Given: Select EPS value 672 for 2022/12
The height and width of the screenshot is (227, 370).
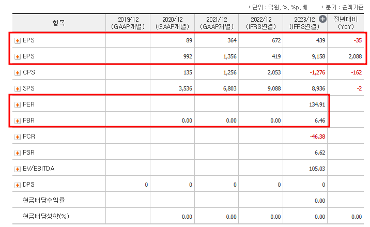Looking at the screenshot, I should tap(276, 41).
